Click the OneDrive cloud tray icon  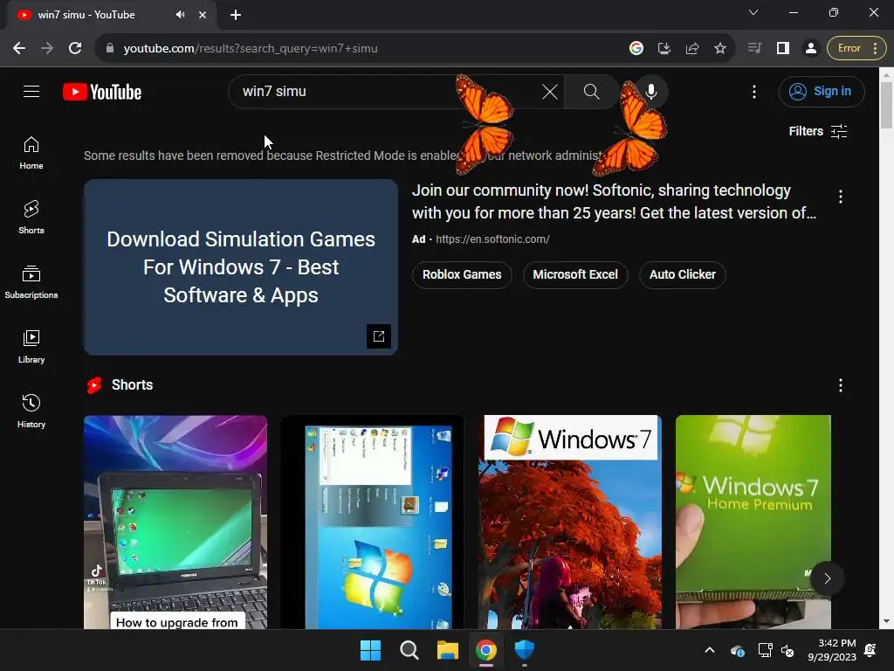point(738,650)
